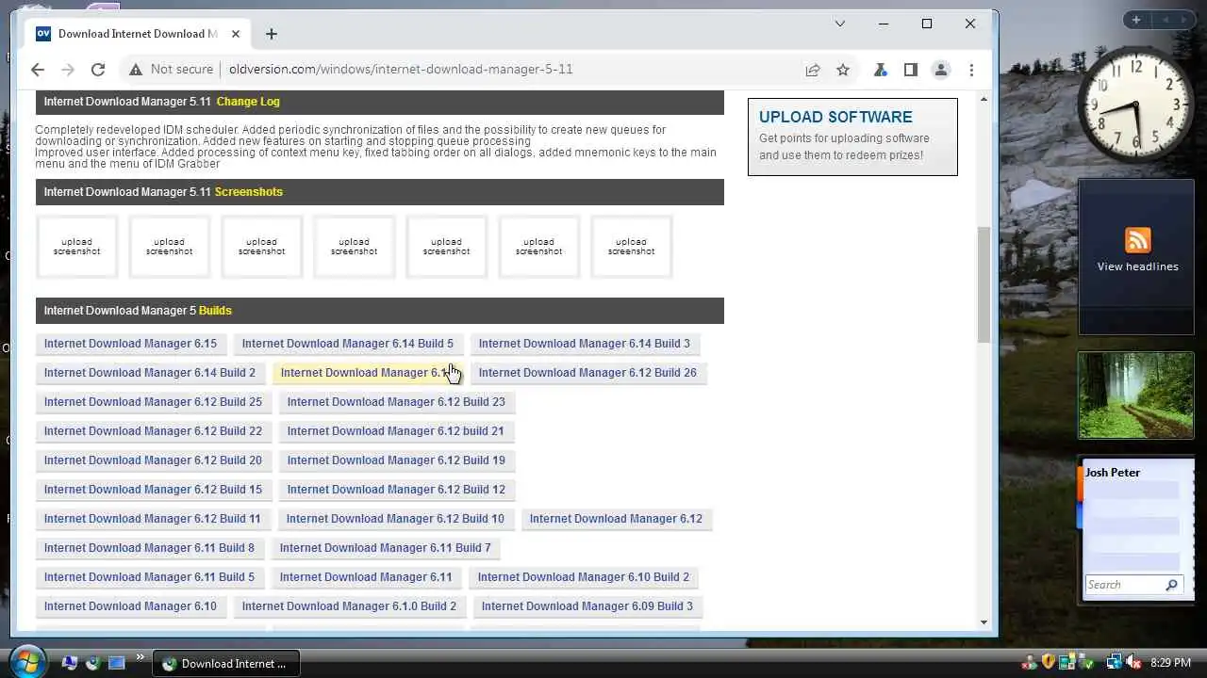Bookmark this page with the star
Viewport: 1207px width, 678px height.
(x=843, y=70)
